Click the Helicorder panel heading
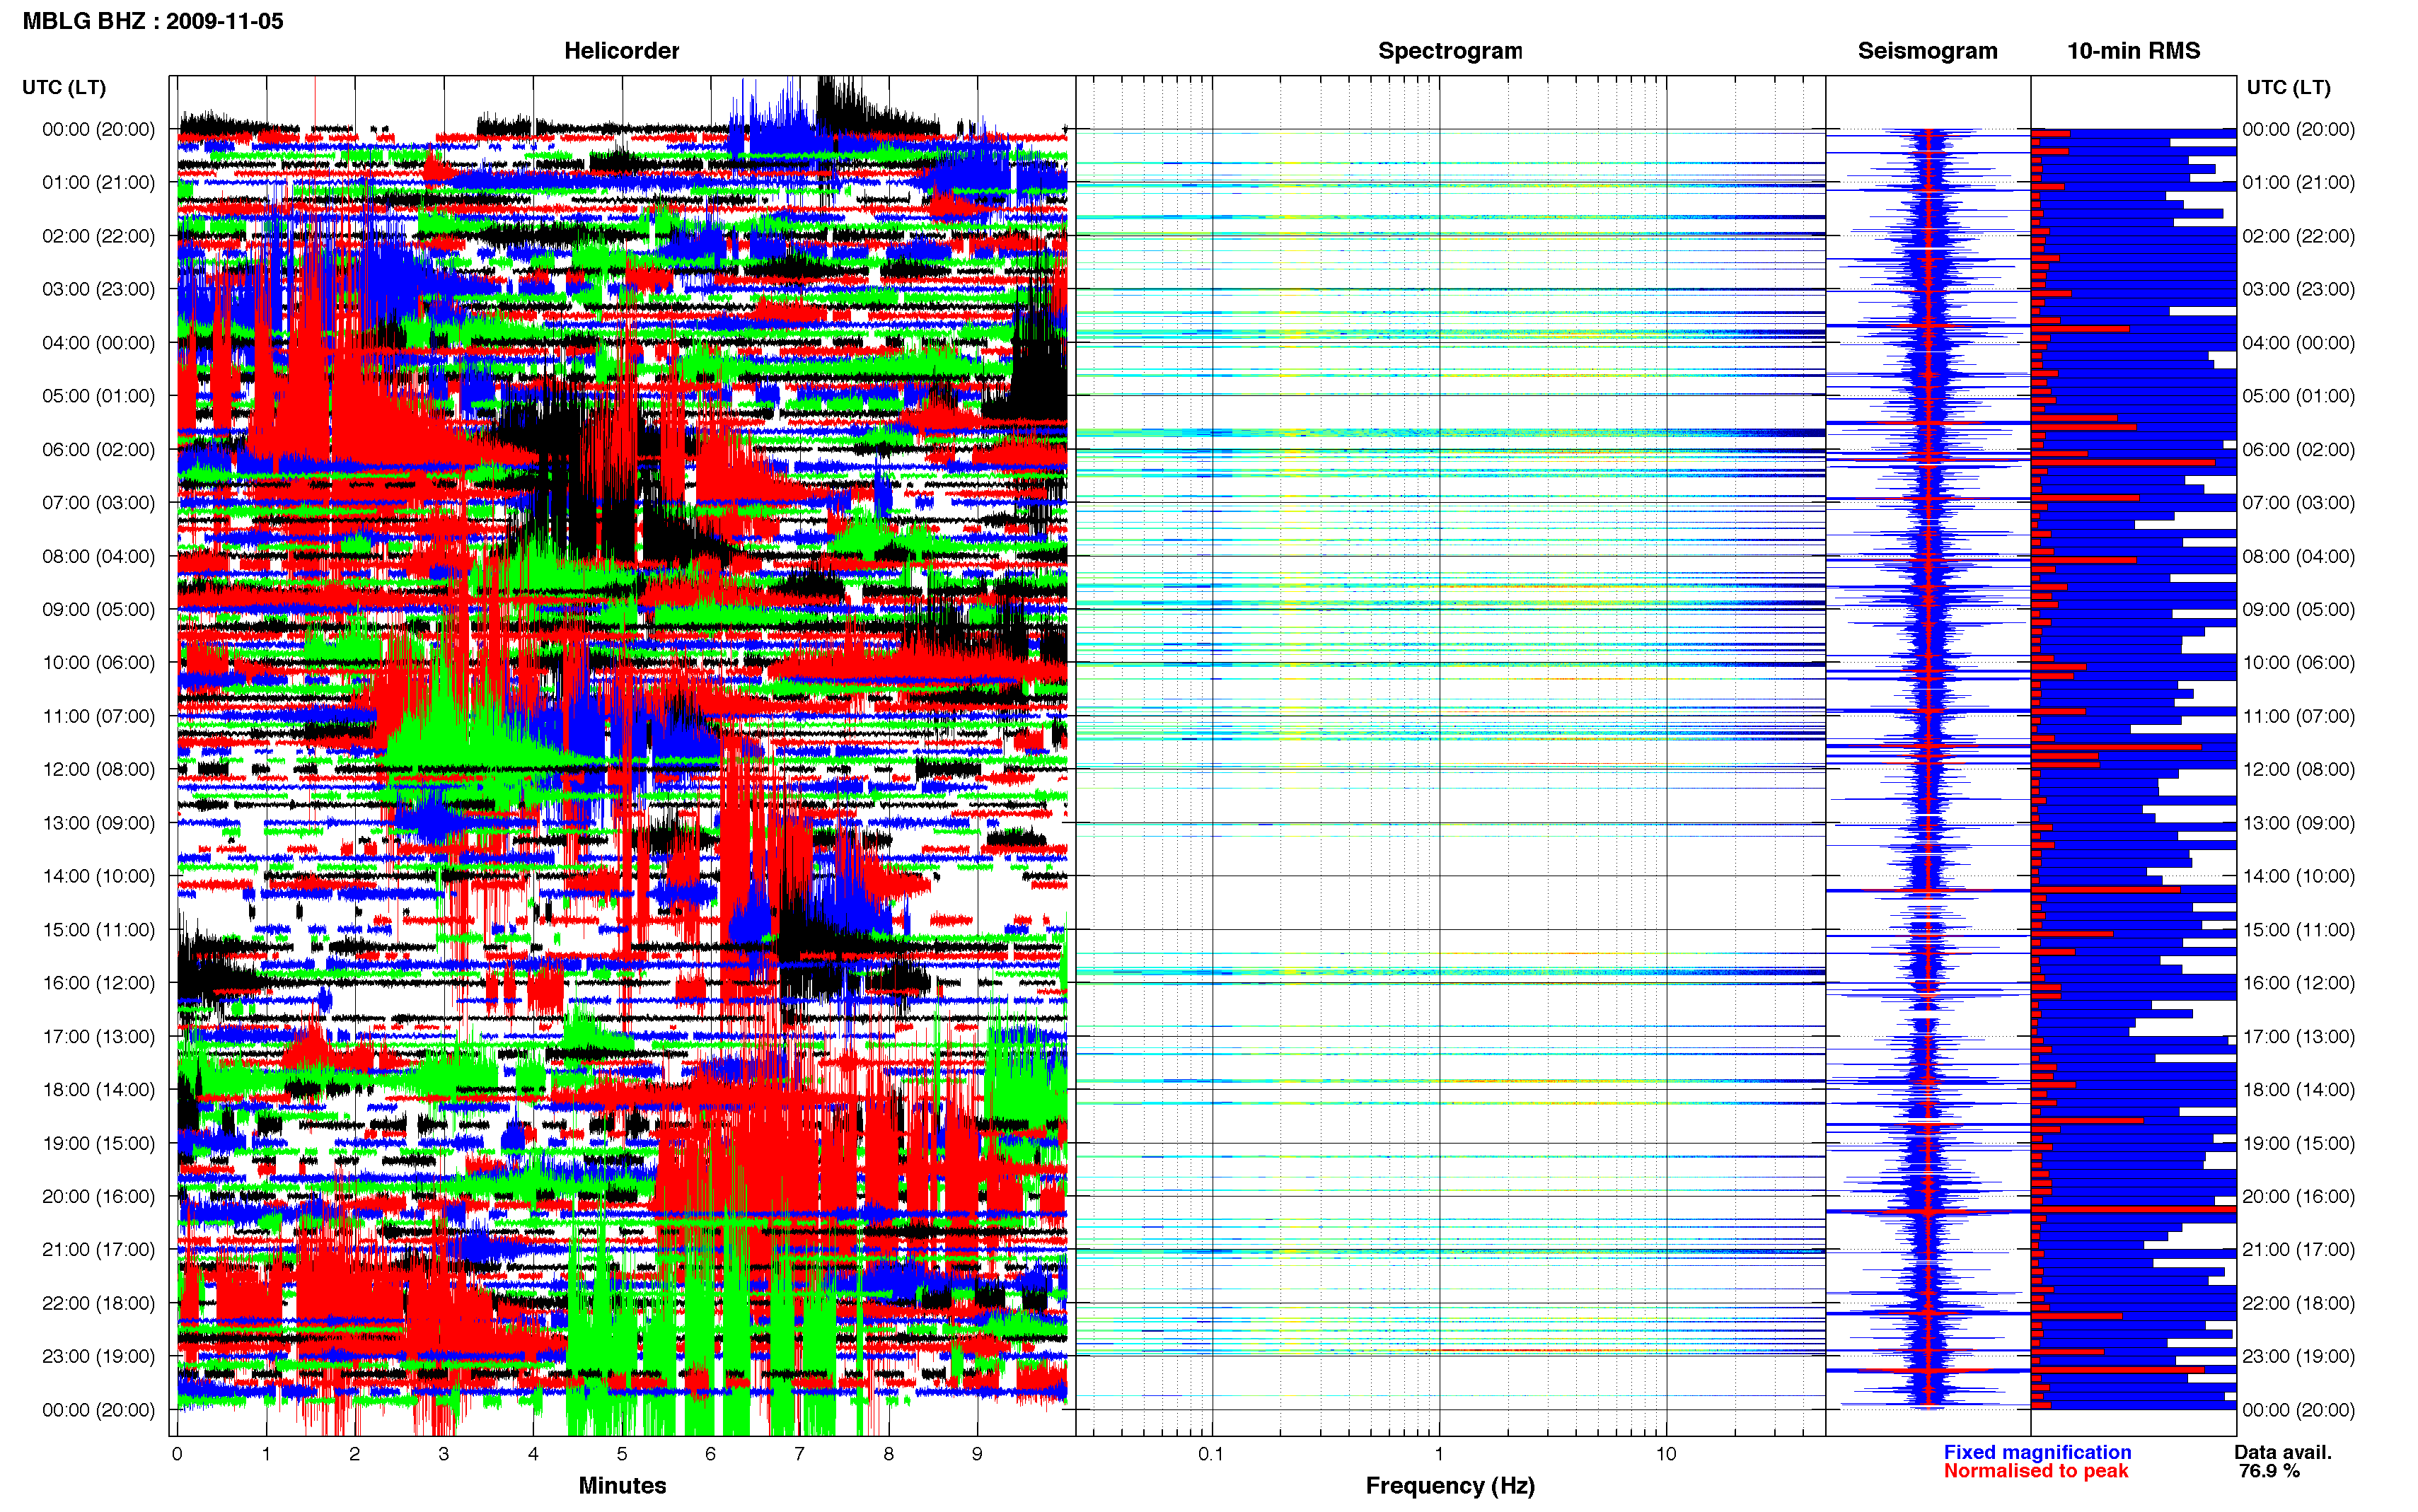This screenshot has height=1512, width=2418. click(621, 51)
